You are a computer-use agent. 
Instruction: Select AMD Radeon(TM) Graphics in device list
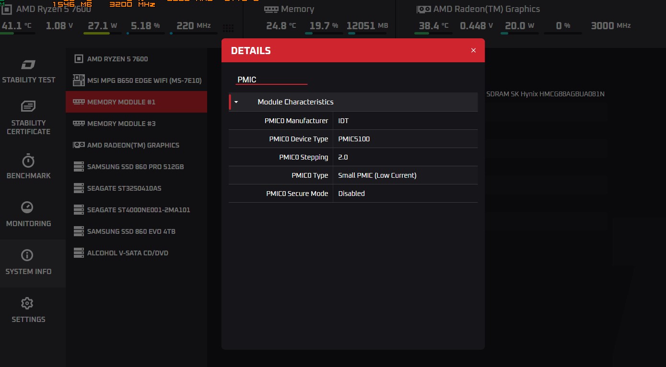[136, 145]
